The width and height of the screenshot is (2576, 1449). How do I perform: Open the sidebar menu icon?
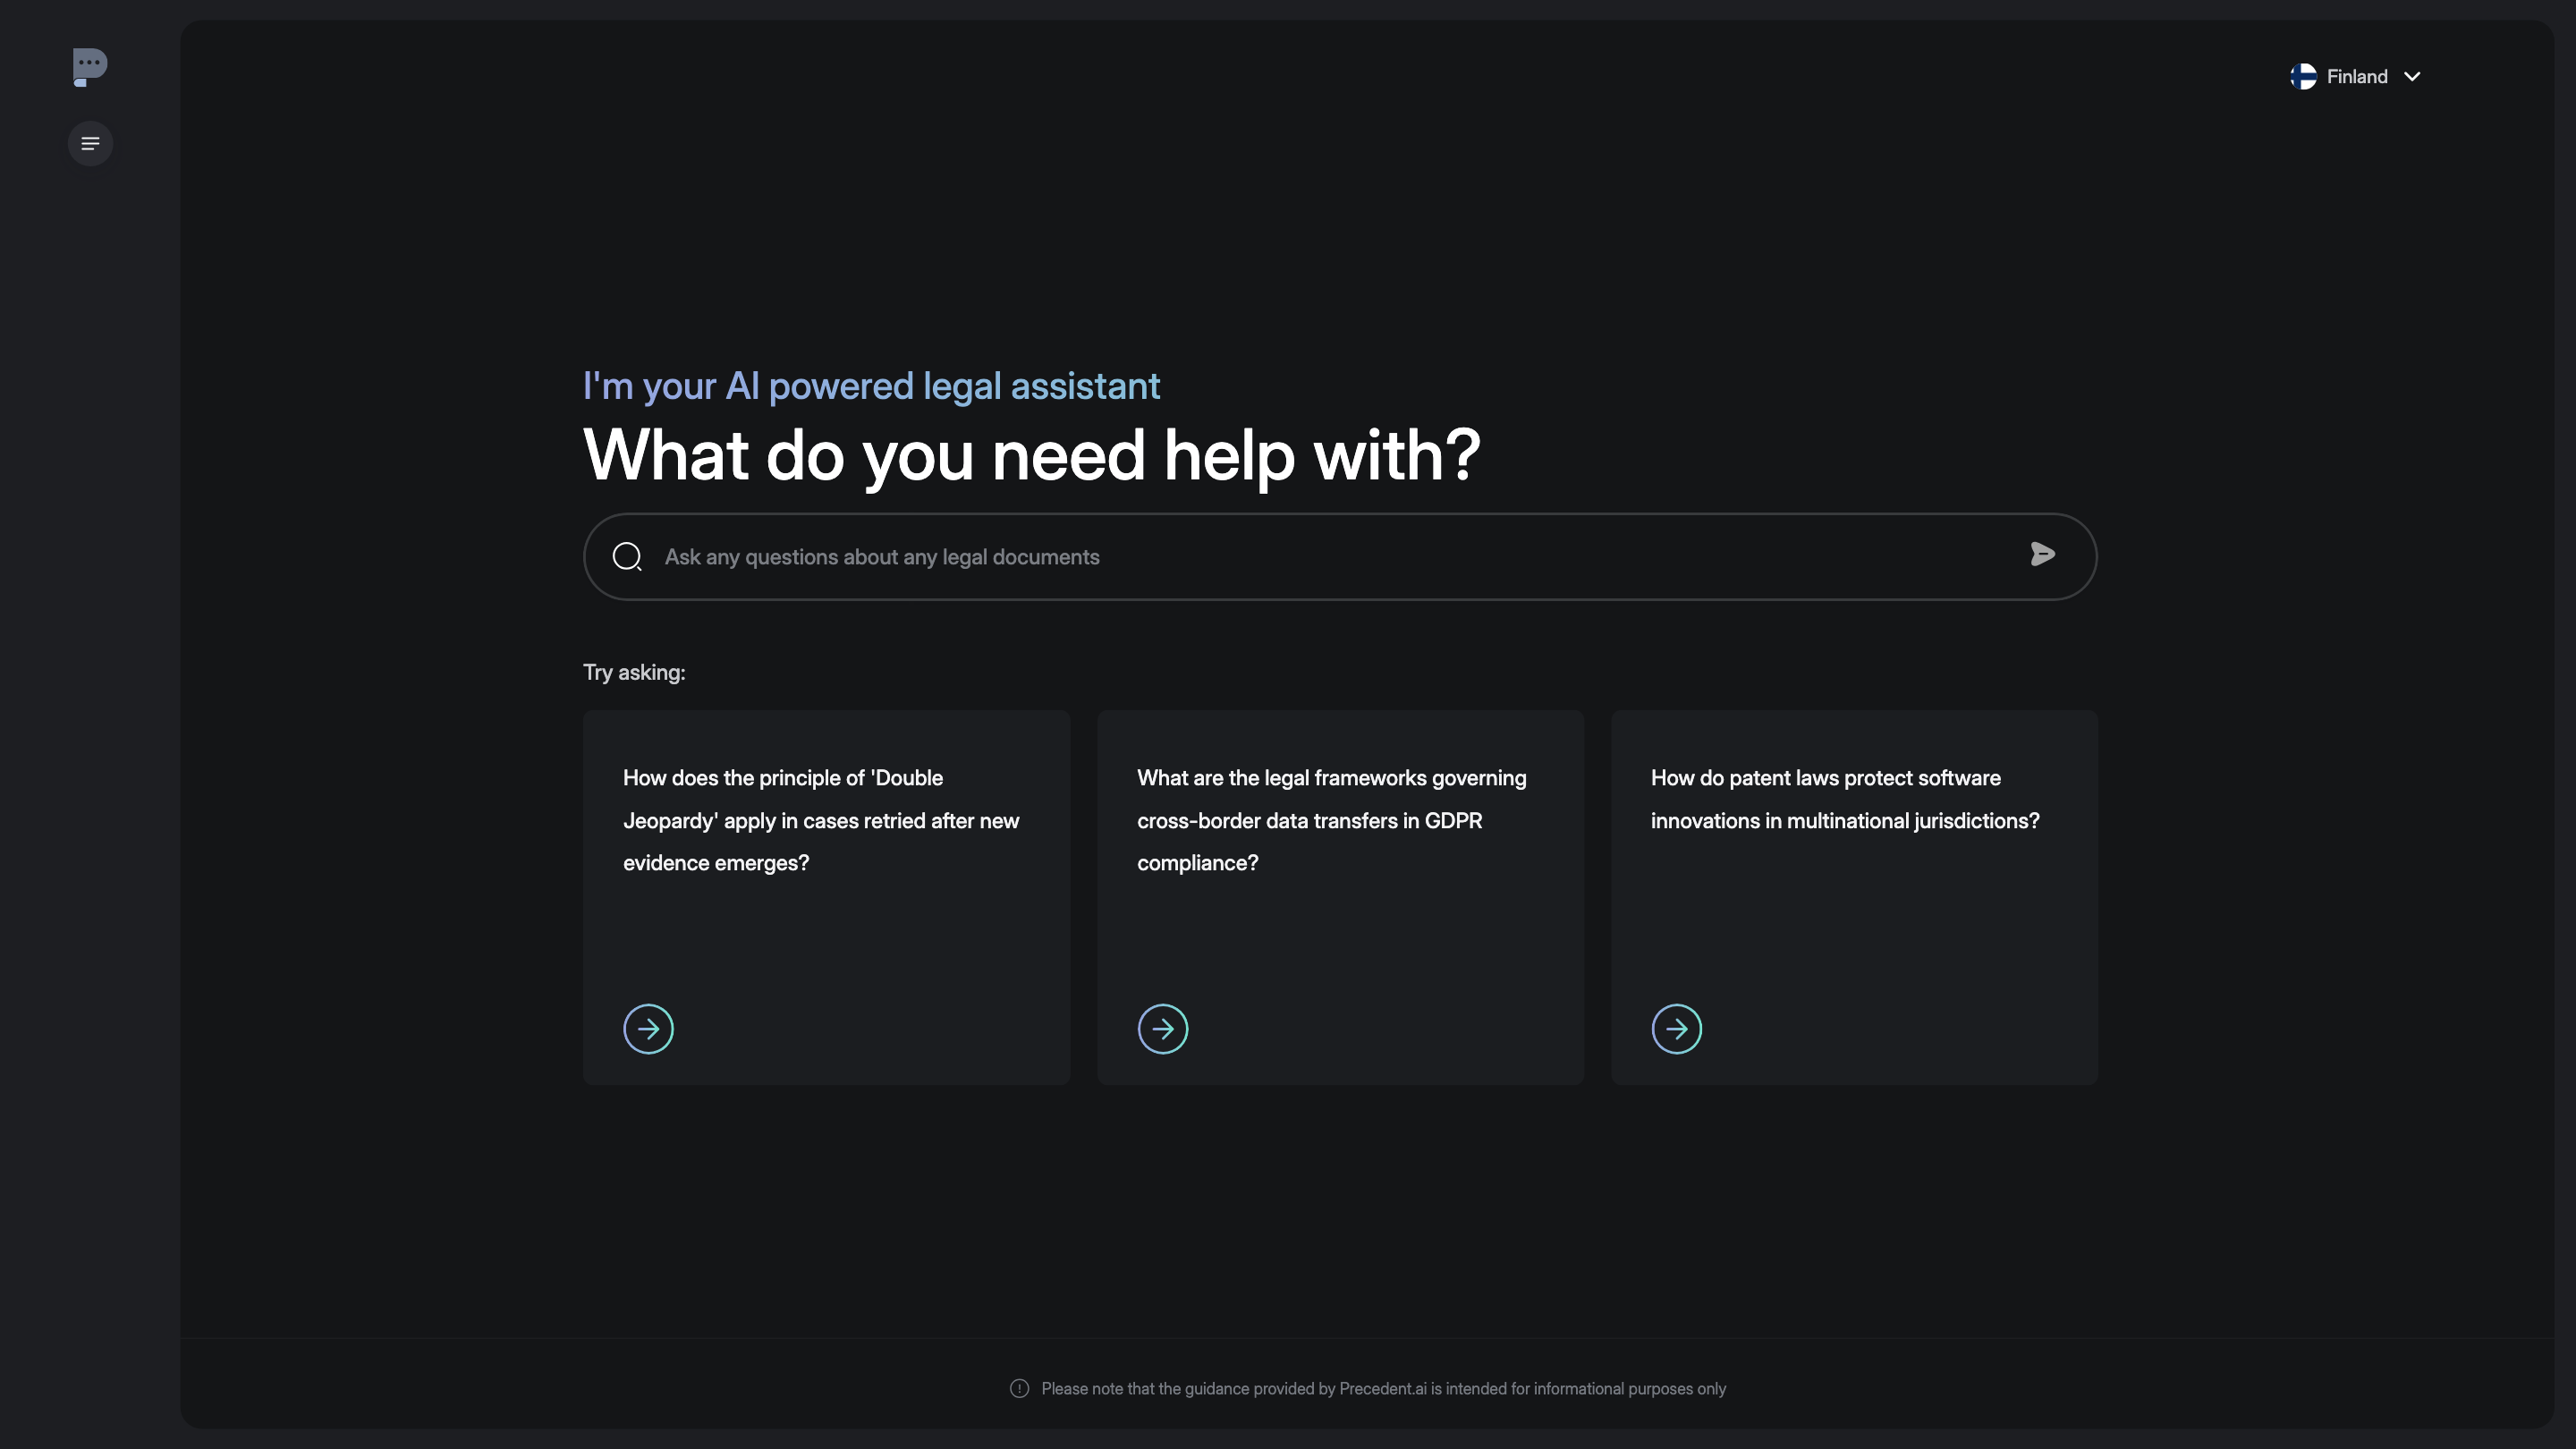point(90,144)
